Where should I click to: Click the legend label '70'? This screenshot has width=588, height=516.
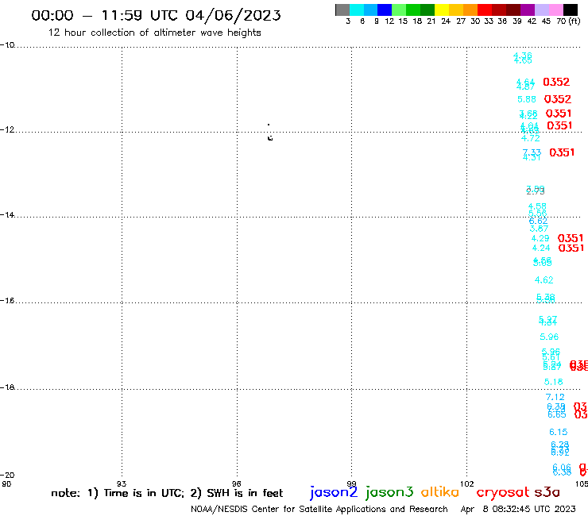pos(561,21)
